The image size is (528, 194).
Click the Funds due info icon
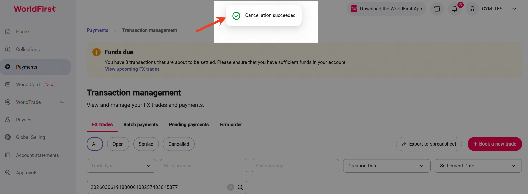click(x=96, y=52)
